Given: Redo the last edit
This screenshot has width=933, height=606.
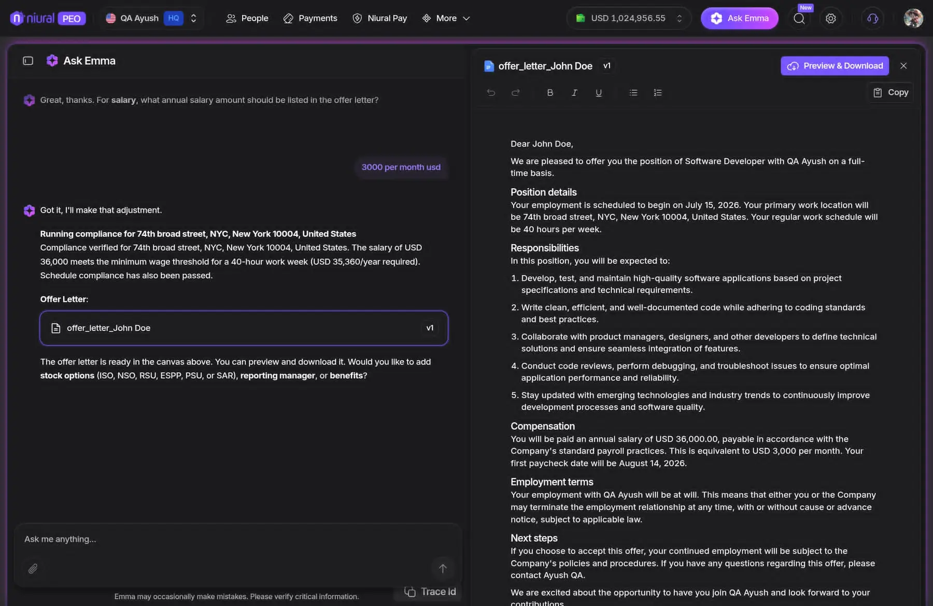Looking at the screenshot, I should coord(515,92).
